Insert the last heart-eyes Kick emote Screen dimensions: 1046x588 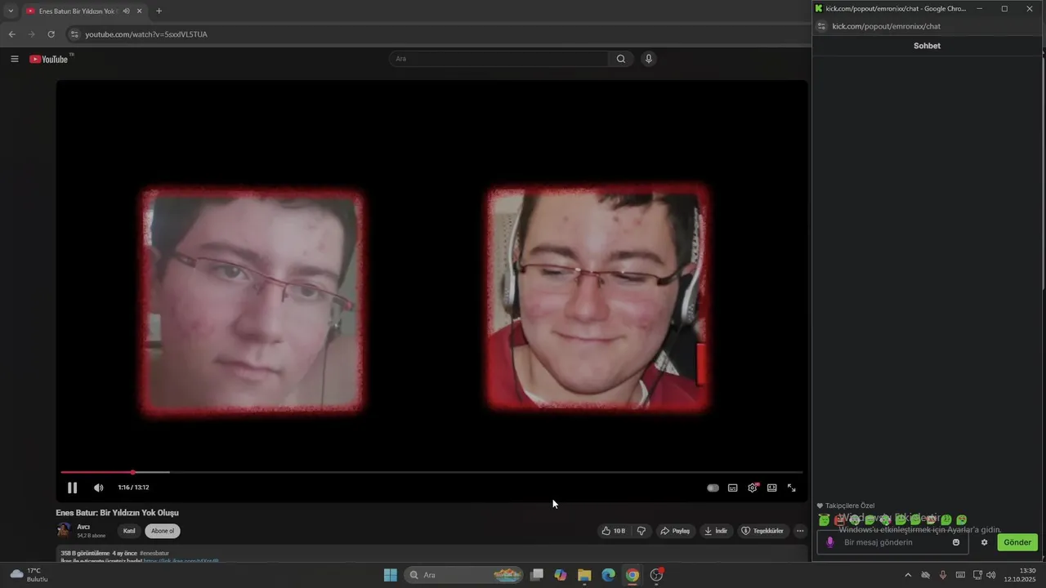pyautogui.click(x=962, y=520)
